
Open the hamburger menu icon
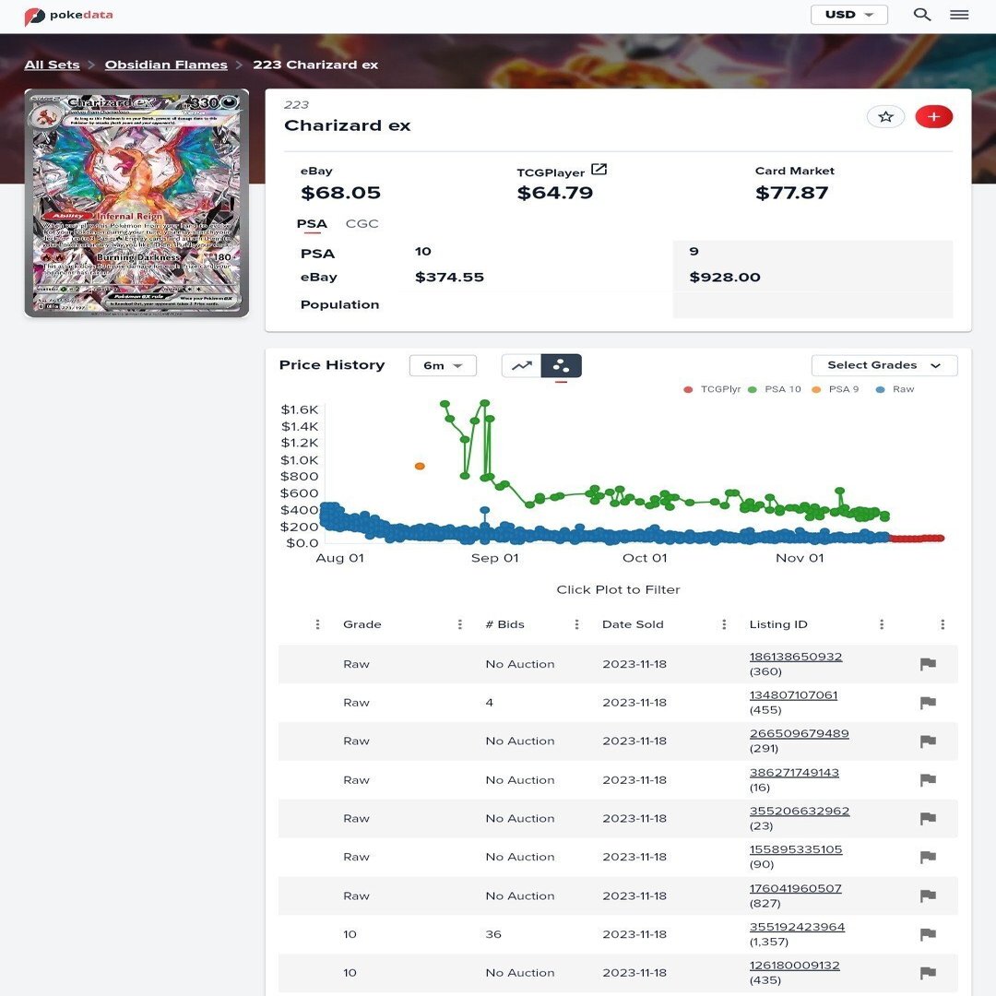point(959,15)
